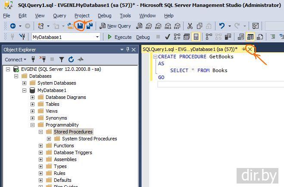Image resolution: width=284 pixels, height=187 pixels.
Task: Open the File menu
Action: click(x=6, y=16)
